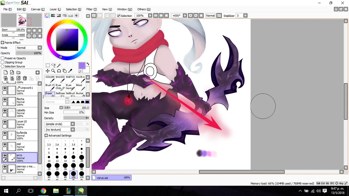Delete the selected layer with trash icon
The image size is (349, 196).
[25, 78]
